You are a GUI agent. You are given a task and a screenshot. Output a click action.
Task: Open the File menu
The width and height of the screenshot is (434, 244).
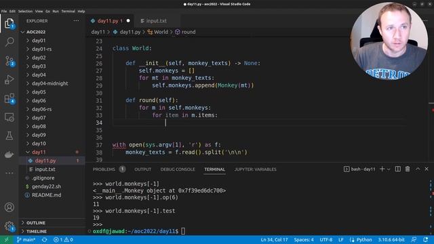(4, 12)
